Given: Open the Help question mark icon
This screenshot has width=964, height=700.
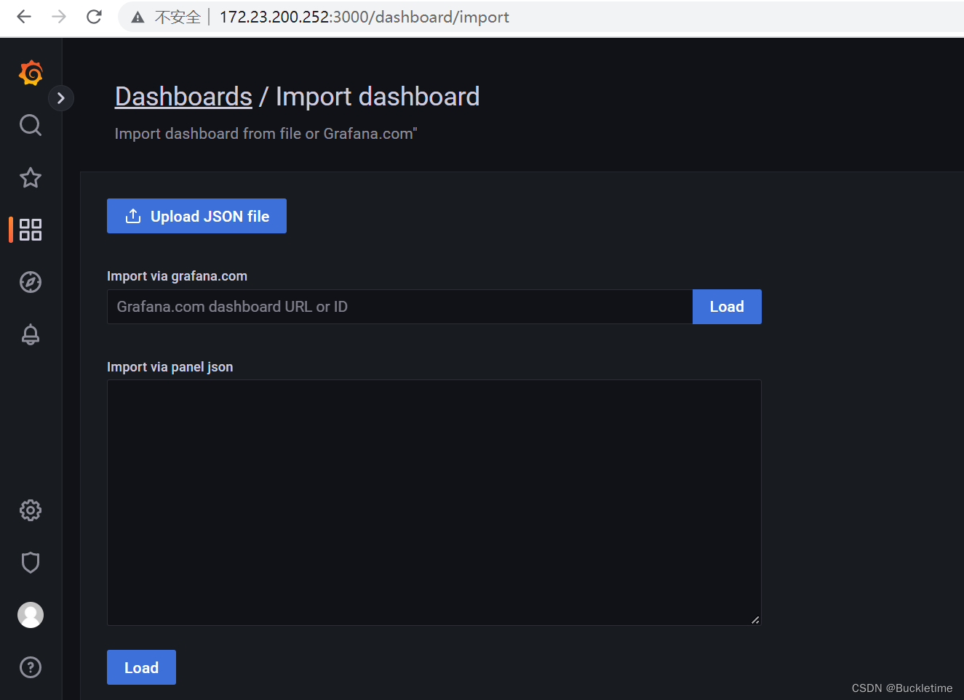Looking at the screenshot, I should [x=31, y=667].
